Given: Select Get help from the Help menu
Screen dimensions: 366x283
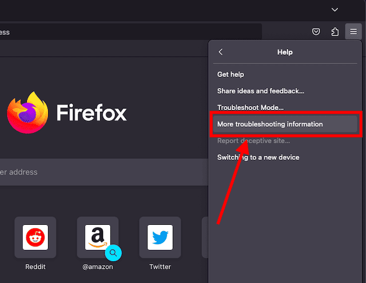Looking at the screenshot, I should pyautogui.click(x=230, y=75).
